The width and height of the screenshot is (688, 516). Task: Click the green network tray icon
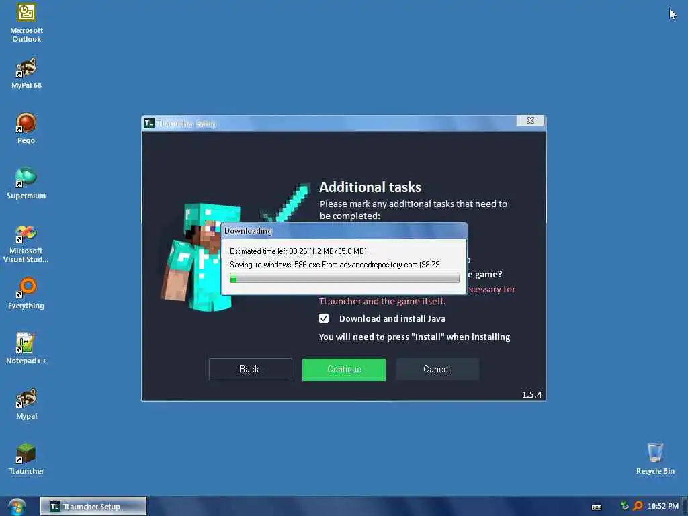tap(625, 506)
